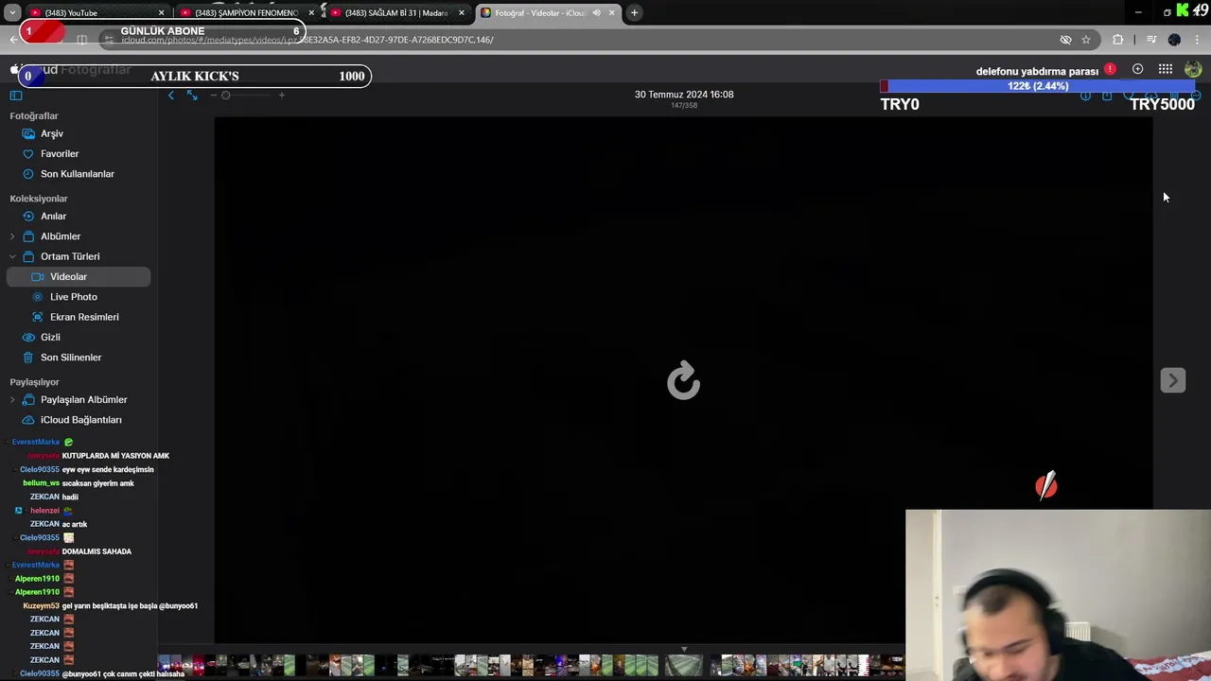Click the browser side panel icon
This screenshot has height=681, width=1211.
tap(82, 40)
